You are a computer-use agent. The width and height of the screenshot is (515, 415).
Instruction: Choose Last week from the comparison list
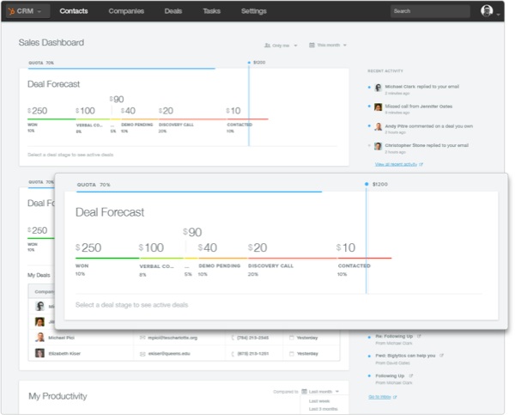click(x=319, y=401)
